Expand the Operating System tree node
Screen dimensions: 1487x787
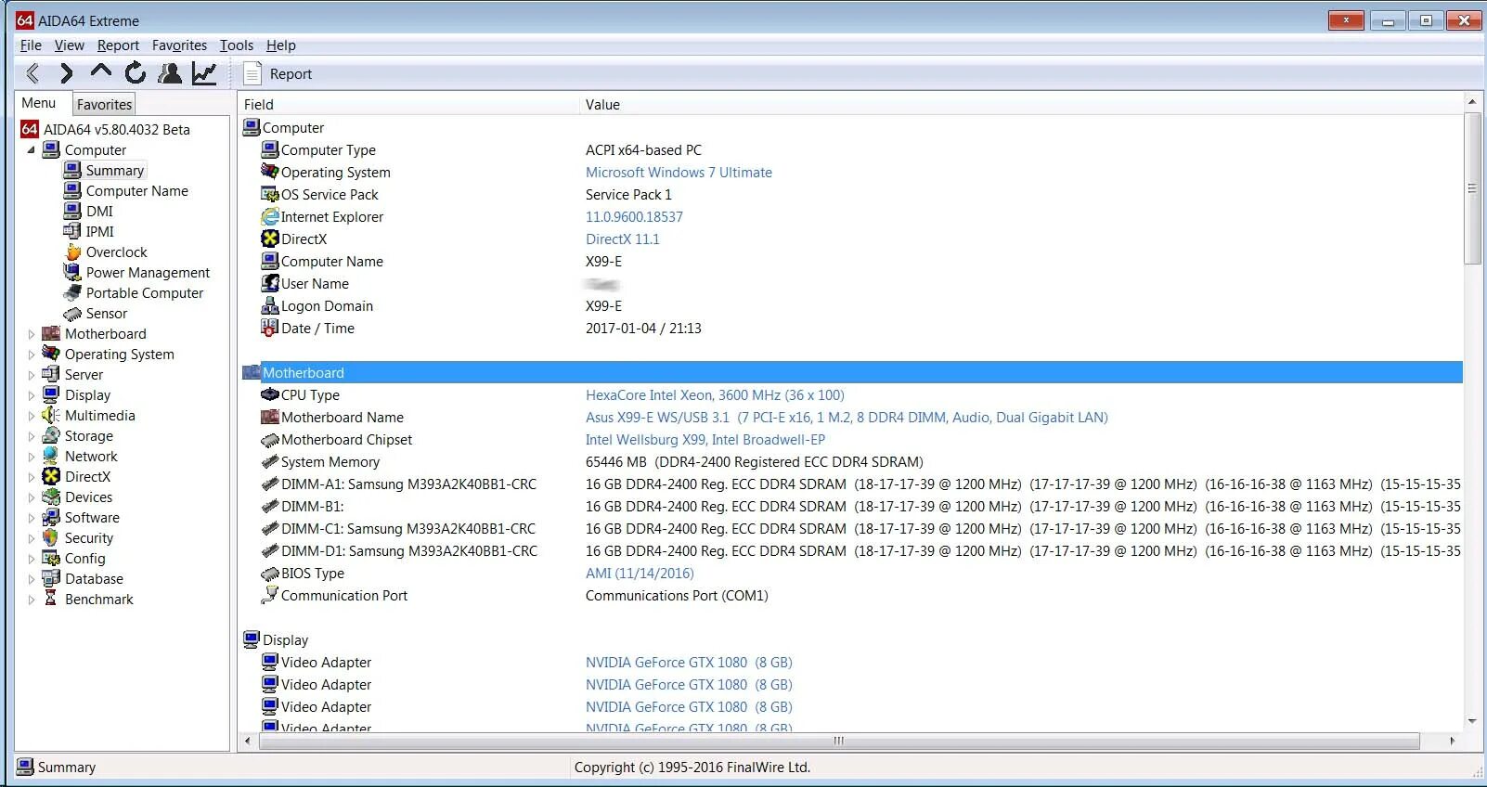tap(31, 355)
